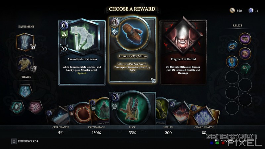Inspect the blue gauntlet relic icon
The image size is (265, 149).
[x=232, y=62]
